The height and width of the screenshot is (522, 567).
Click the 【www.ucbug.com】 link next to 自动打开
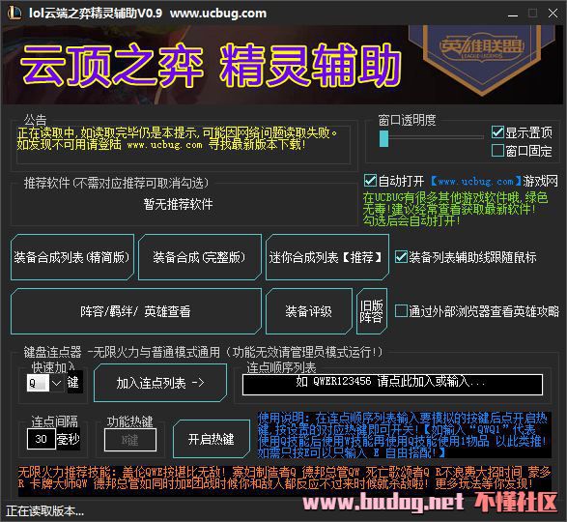coord(476,181)
